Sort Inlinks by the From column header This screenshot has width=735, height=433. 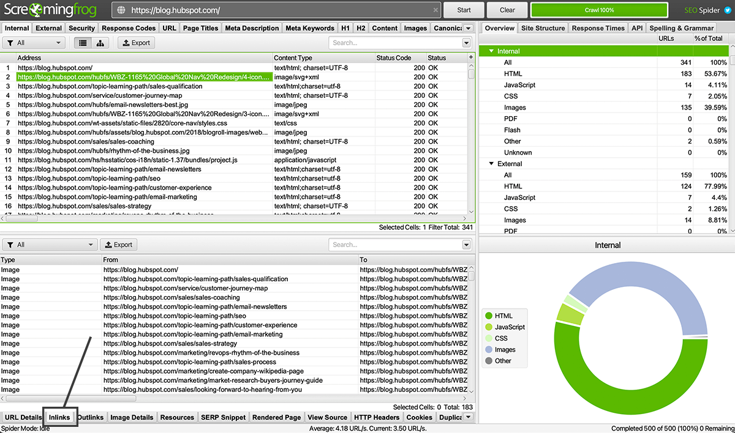click(230, 260)
